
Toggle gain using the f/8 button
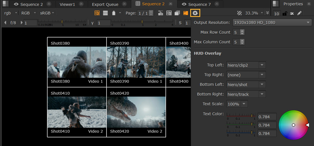[13, 23]
